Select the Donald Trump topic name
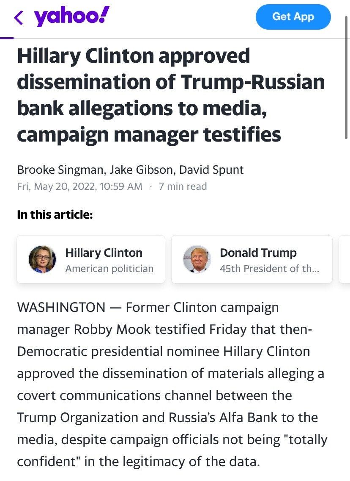Image resolution: width=350 pixels, height=481 pixels. click(258, 253)
